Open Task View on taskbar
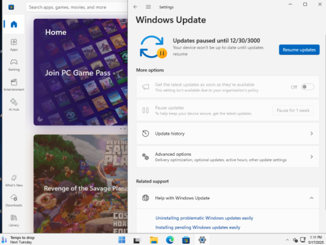326x245 pixels. [x=138, y=240]
